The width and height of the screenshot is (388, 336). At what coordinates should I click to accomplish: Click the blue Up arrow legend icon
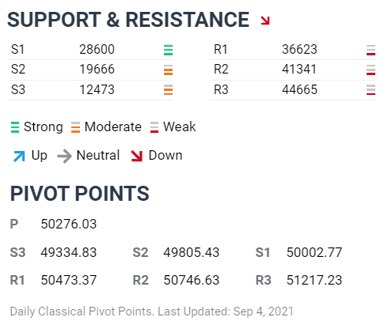(x=19, y=156)
